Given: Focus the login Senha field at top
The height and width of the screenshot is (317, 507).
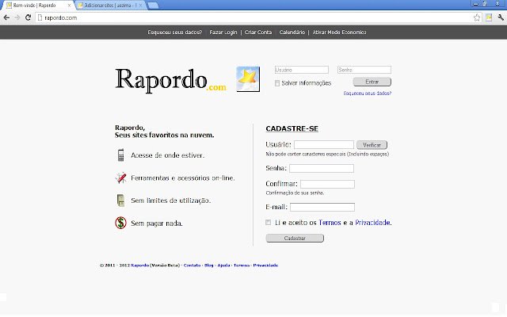Looking at the screenshot, I should [364, 70].
